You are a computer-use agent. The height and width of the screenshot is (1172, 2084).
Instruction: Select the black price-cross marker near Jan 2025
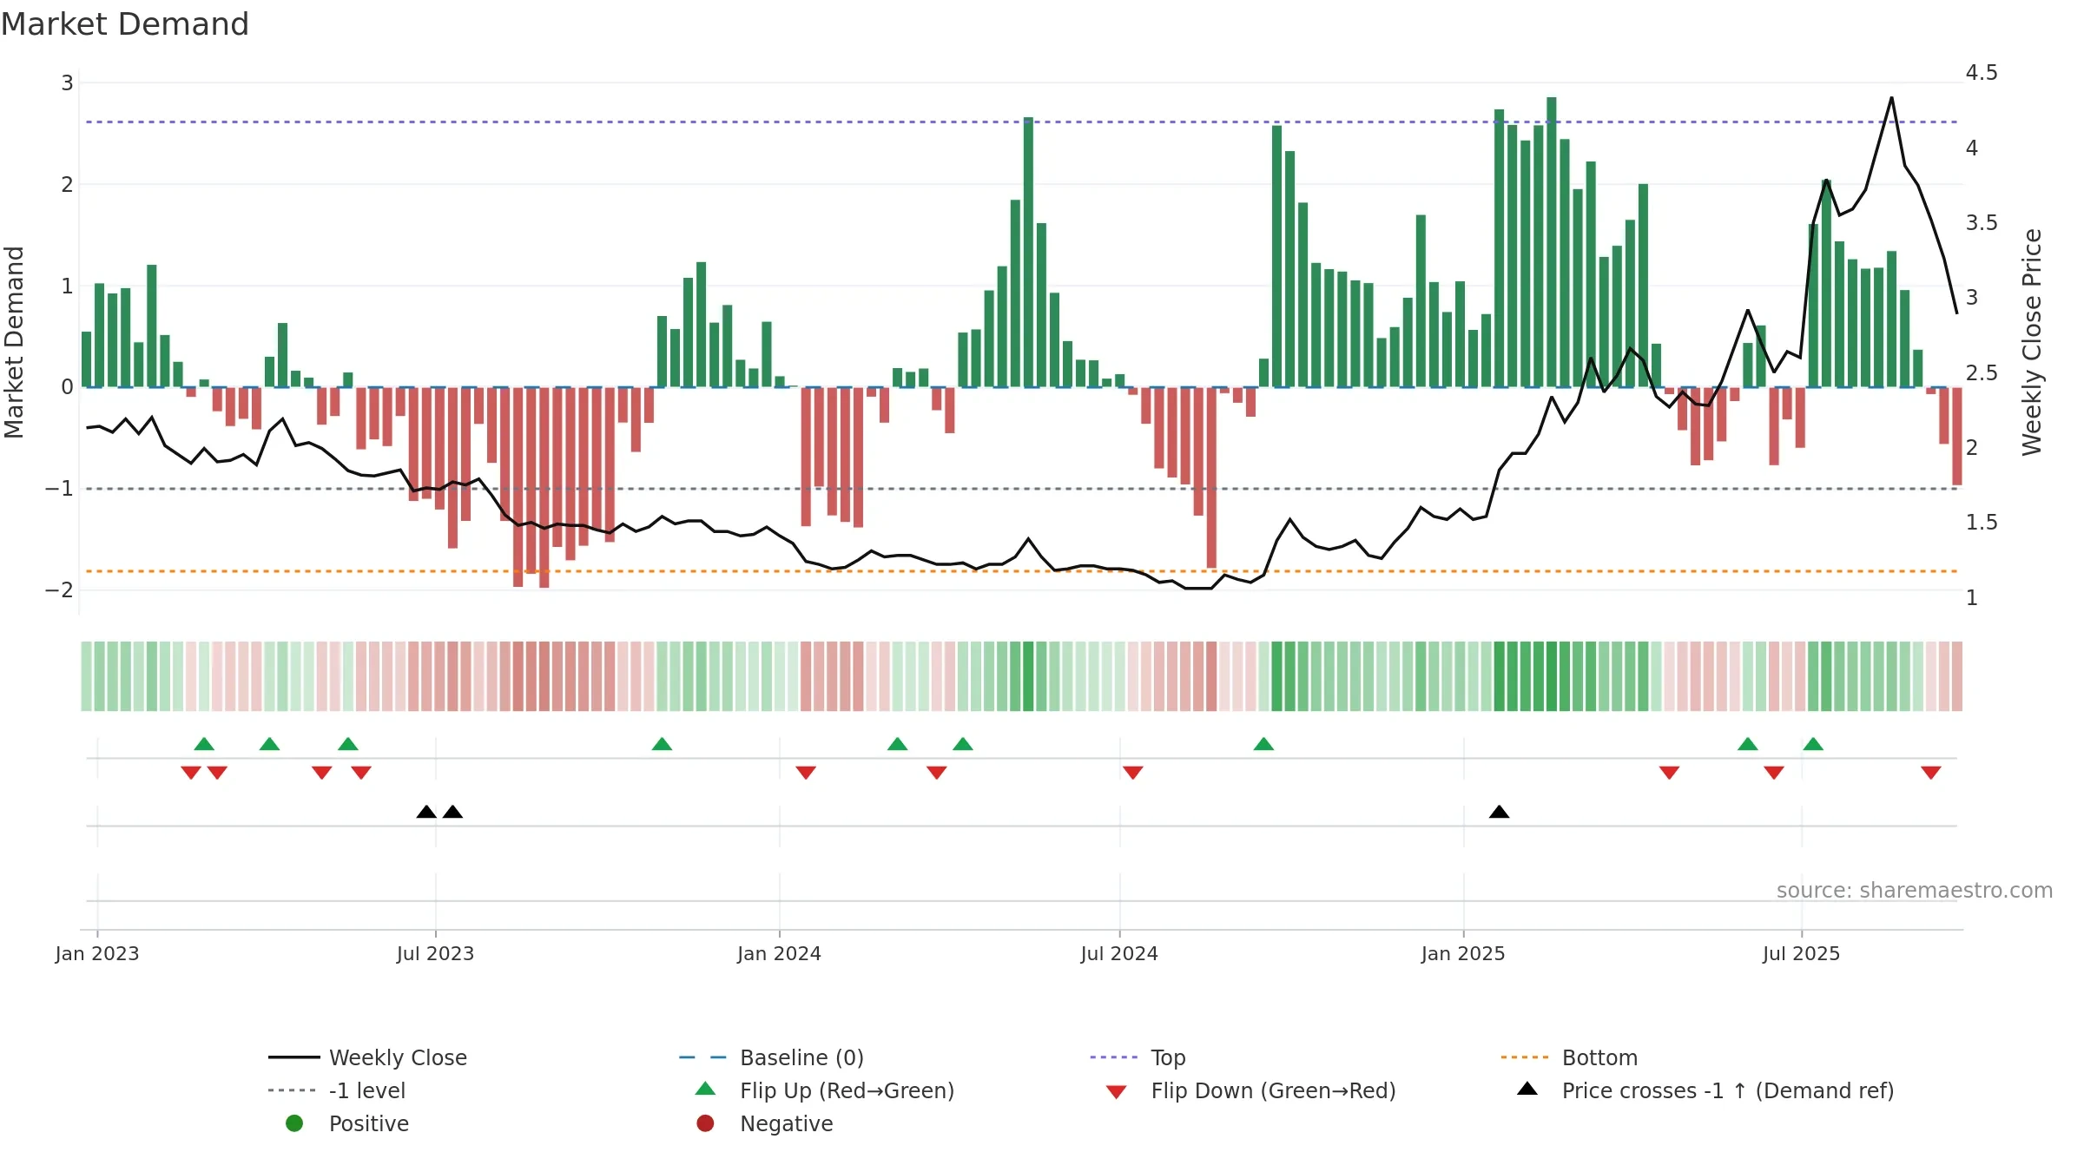tap(1499, 812)
